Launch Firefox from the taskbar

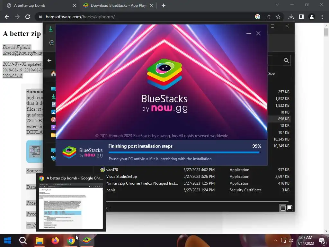(55, 241)
